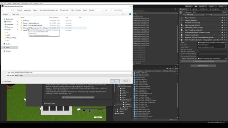Change the file view layout icon
The height and width of the screenshot is (128, 228).
tap(123, 14)
